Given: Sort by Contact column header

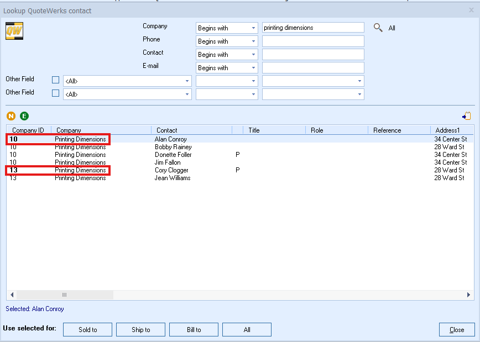Looking at the screenshot, I should coord(192,130).
